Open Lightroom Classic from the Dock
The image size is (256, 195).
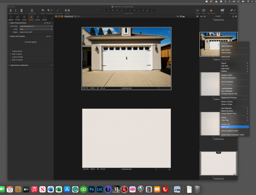(x=100, y=189)
